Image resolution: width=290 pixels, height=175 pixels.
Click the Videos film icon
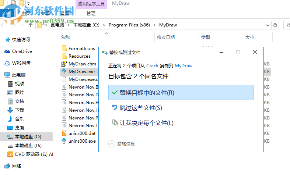[10, 84]
